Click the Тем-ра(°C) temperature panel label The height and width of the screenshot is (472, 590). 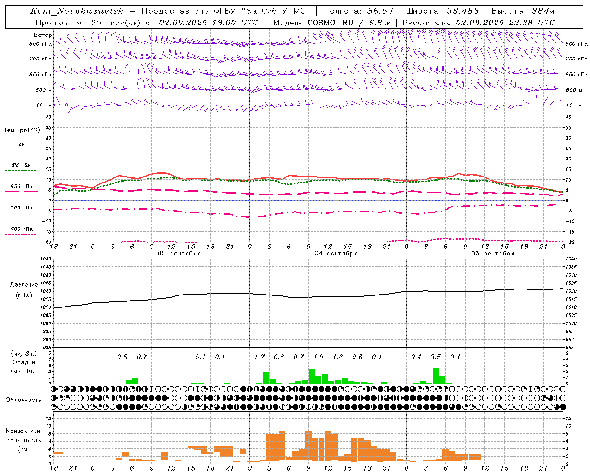coord(22,130)
